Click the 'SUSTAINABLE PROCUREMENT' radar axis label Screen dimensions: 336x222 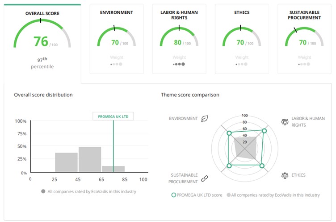point(183,178)
